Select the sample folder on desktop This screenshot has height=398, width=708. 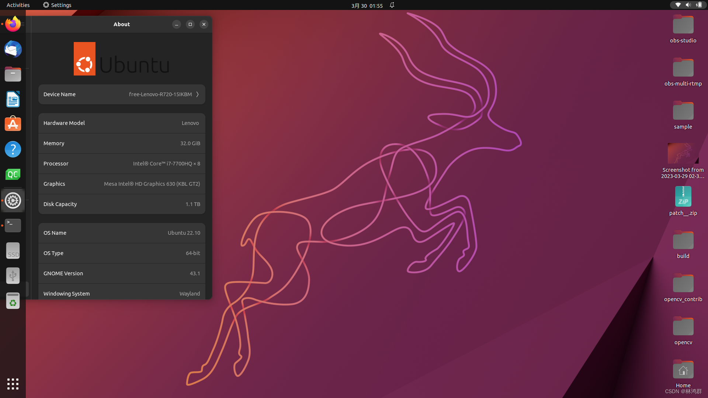click(683, 115)
